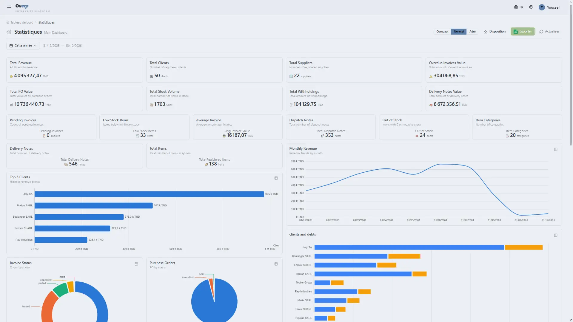Open clients and debts table view icon

point(556,235)
